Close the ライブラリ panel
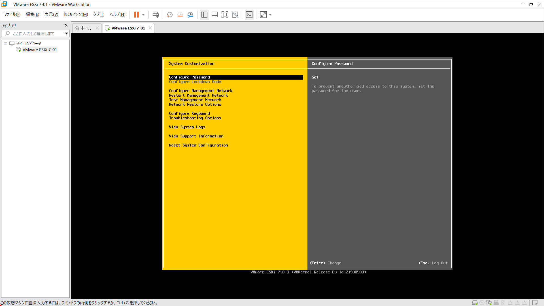Viewport: 544px width, 306px height. click(66, 25)
